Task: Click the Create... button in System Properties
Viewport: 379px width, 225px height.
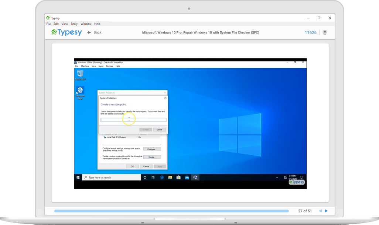Action: (152, 157)
